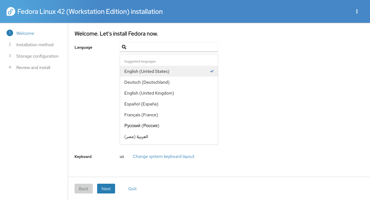This screenshot has width=370, height=200.
Task: Go to Storage configuration step
Action: 37,56
